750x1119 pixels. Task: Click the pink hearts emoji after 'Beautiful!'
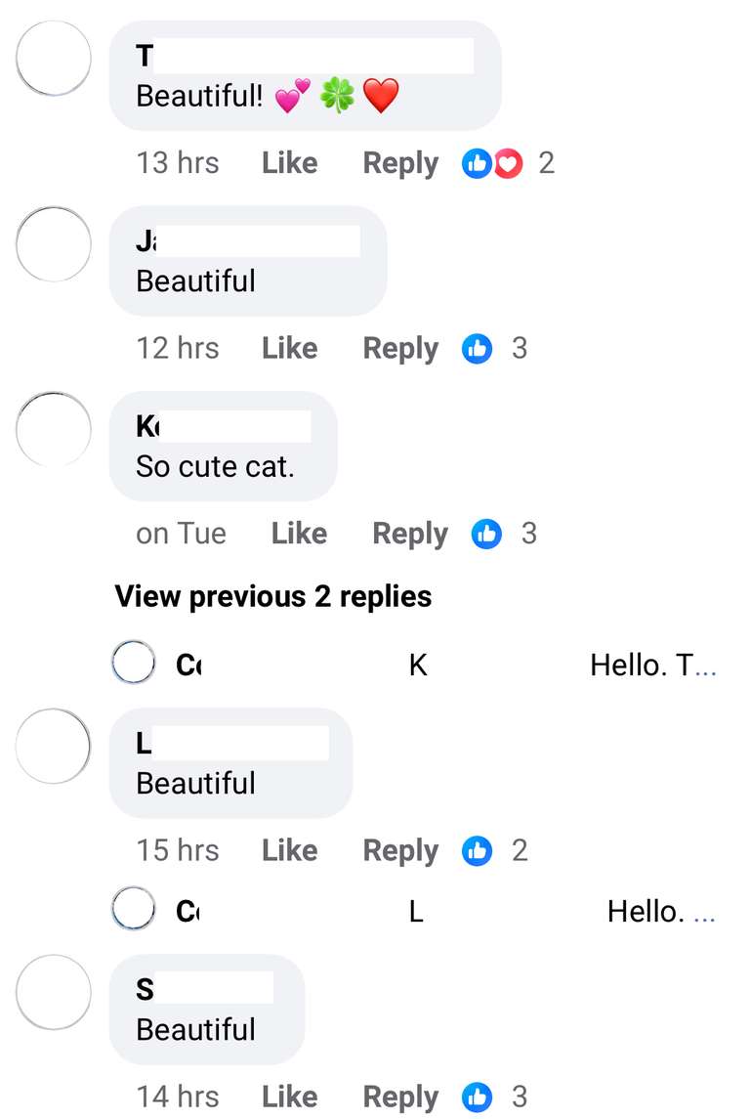point(291,95)
